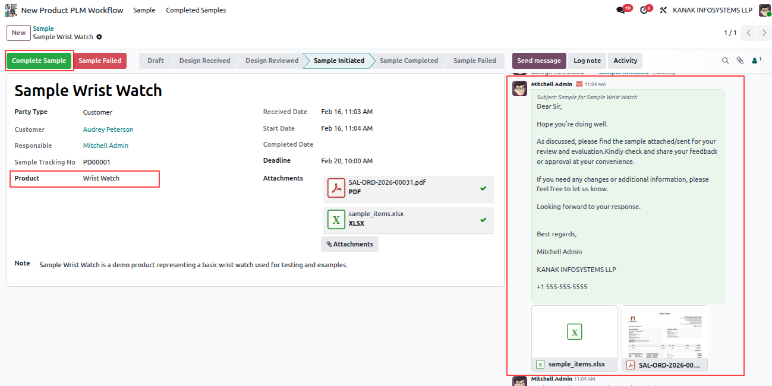772x386 pixels.
Task: Click the debug tools wrench icon
Action: (x=663, y=10)
